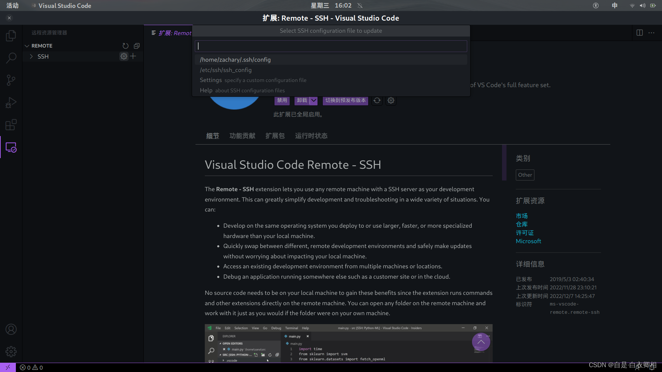Open the 活动 Activities overview

pos(12,6)
